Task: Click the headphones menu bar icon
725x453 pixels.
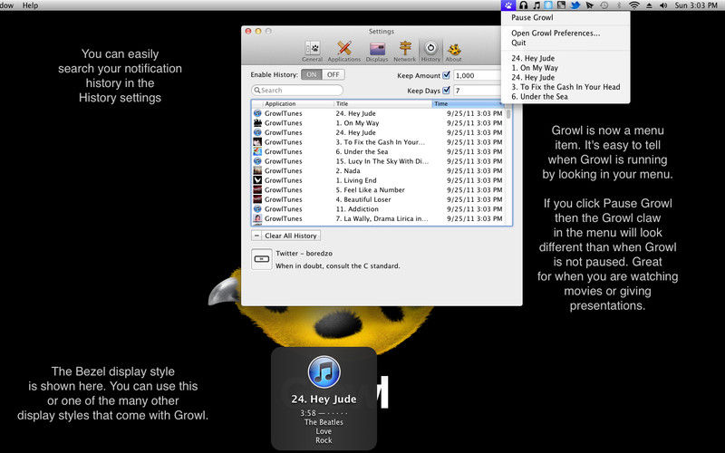Action: tap(523, 5)
